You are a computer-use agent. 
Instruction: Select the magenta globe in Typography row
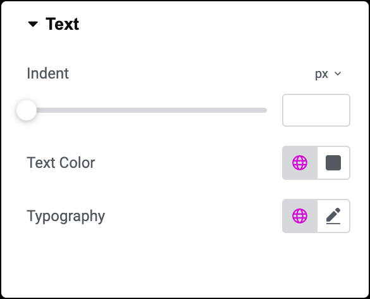(x=300, y=216)
